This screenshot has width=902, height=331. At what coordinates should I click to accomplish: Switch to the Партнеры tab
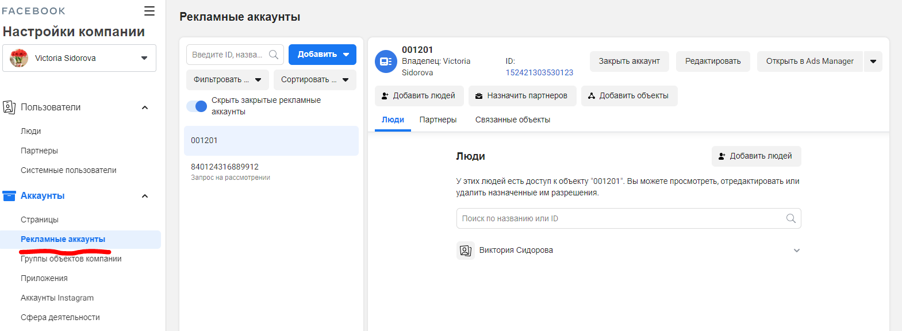[438, 120]
